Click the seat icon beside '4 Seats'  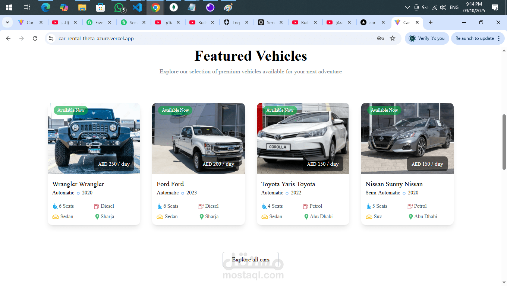coord(264,206)
